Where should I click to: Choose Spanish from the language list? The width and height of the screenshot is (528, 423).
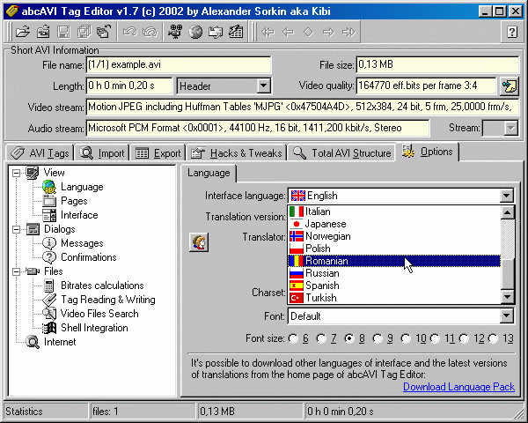394,286
